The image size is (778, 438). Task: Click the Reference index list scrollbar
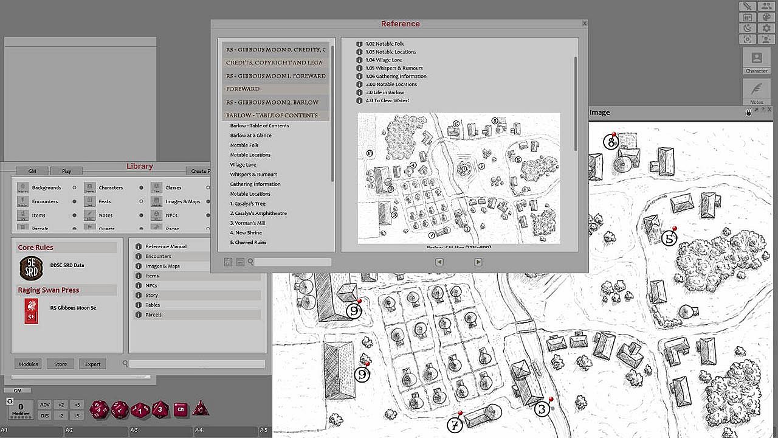tap(332, 113)
